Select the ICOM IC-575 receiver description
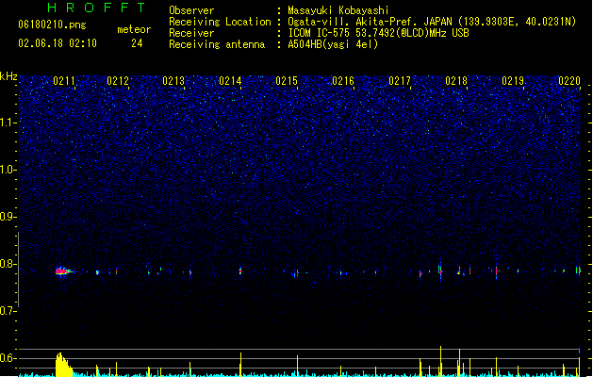Screen dimensions: 593x377 pos(378,33)
